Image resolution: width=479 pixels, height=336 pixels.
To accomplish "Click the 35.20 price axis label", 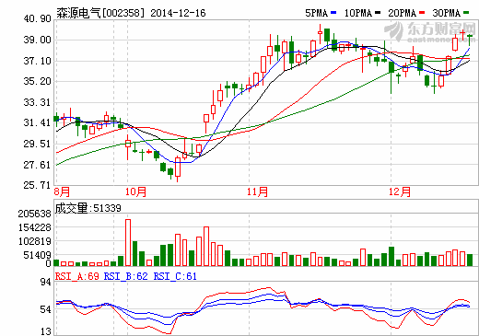I will [37, 81].
